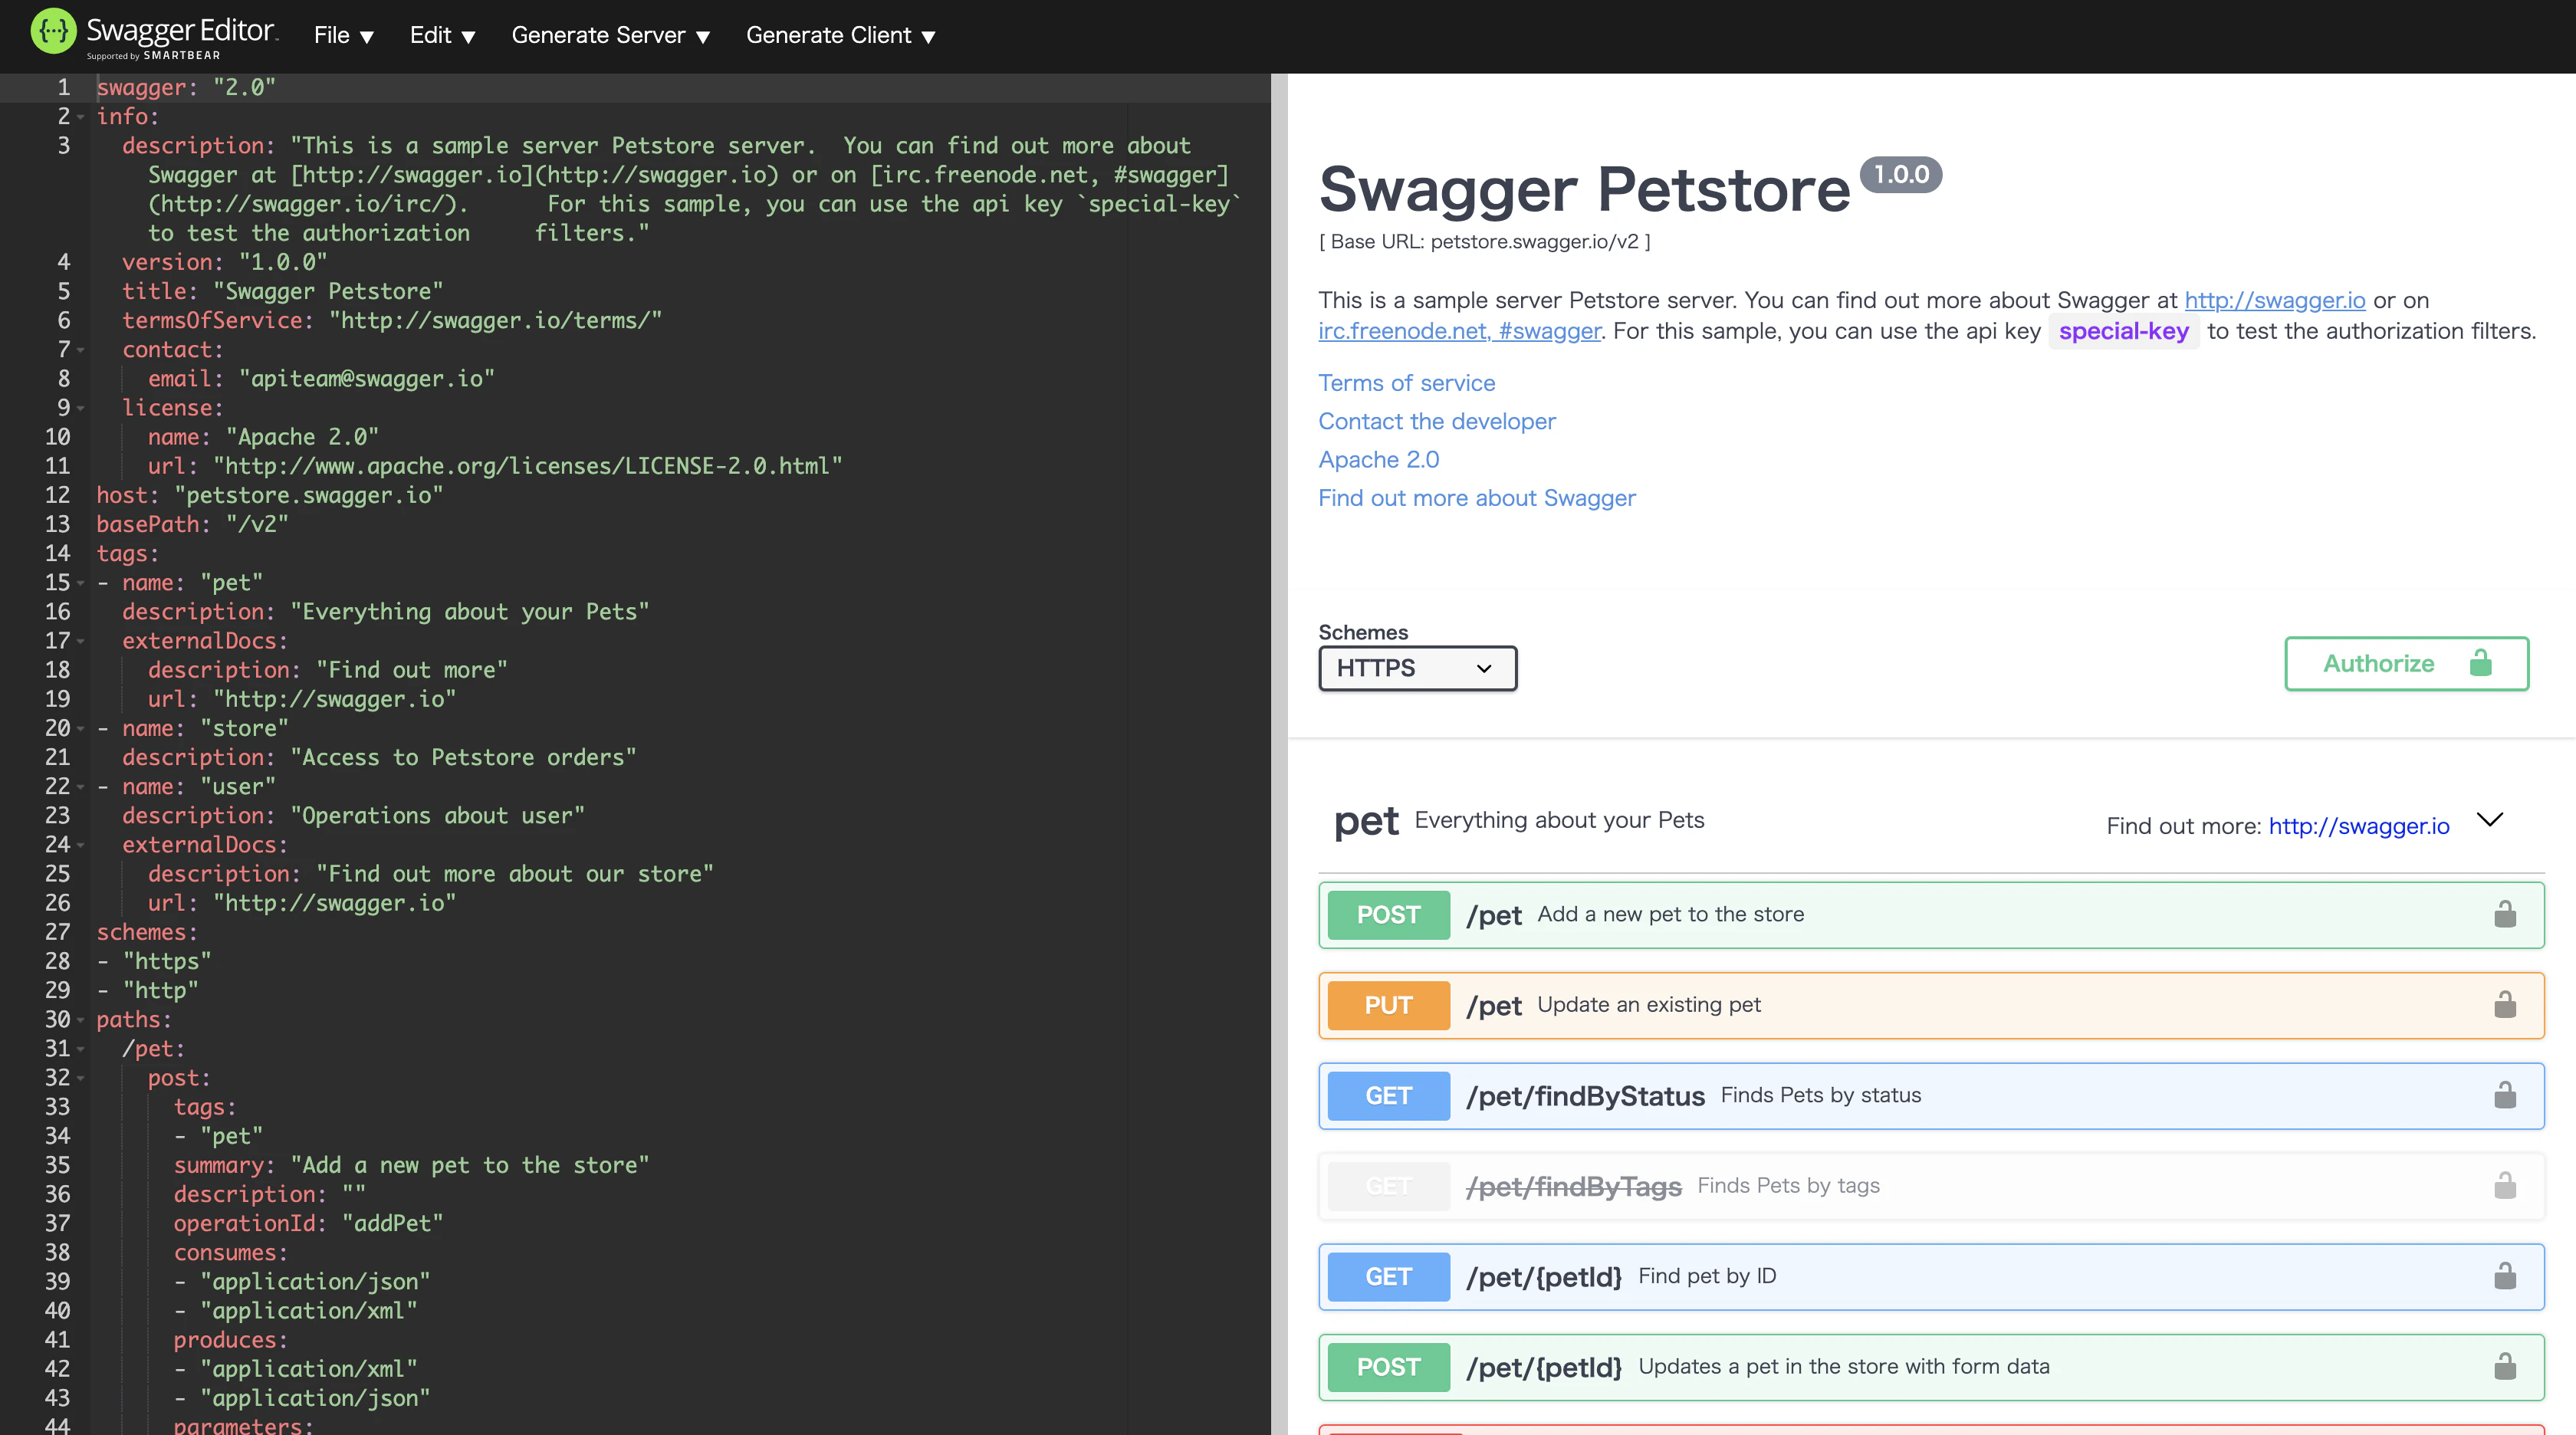Click lock icon on /pet/findByStatus row

tap(2504, 1095)
